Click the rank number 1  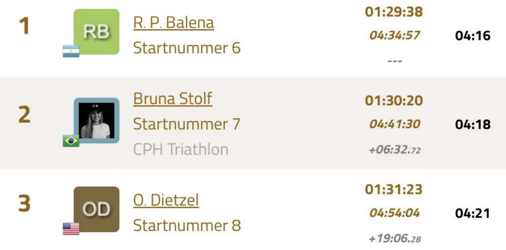coord(24,27)
